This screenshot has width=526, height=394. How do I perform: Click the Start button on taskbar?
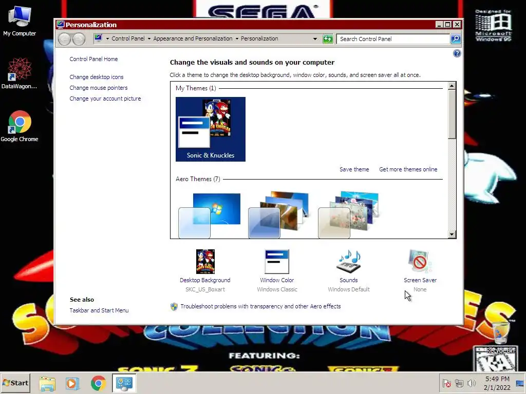click(x=15, y=383)
